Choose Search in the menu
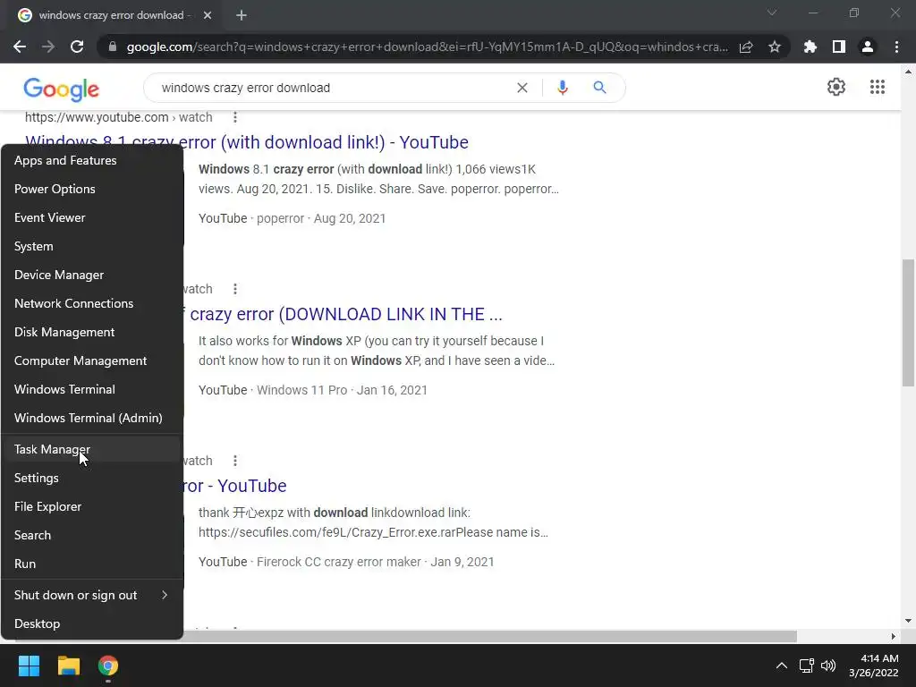Image resolution: width=916 pixels, height=687 pixels. click(x=92, y=535)
